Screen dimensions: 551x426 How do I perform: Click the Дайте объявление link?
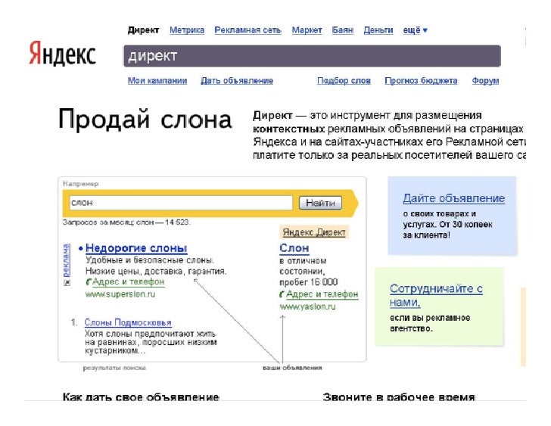click(454, 198)
